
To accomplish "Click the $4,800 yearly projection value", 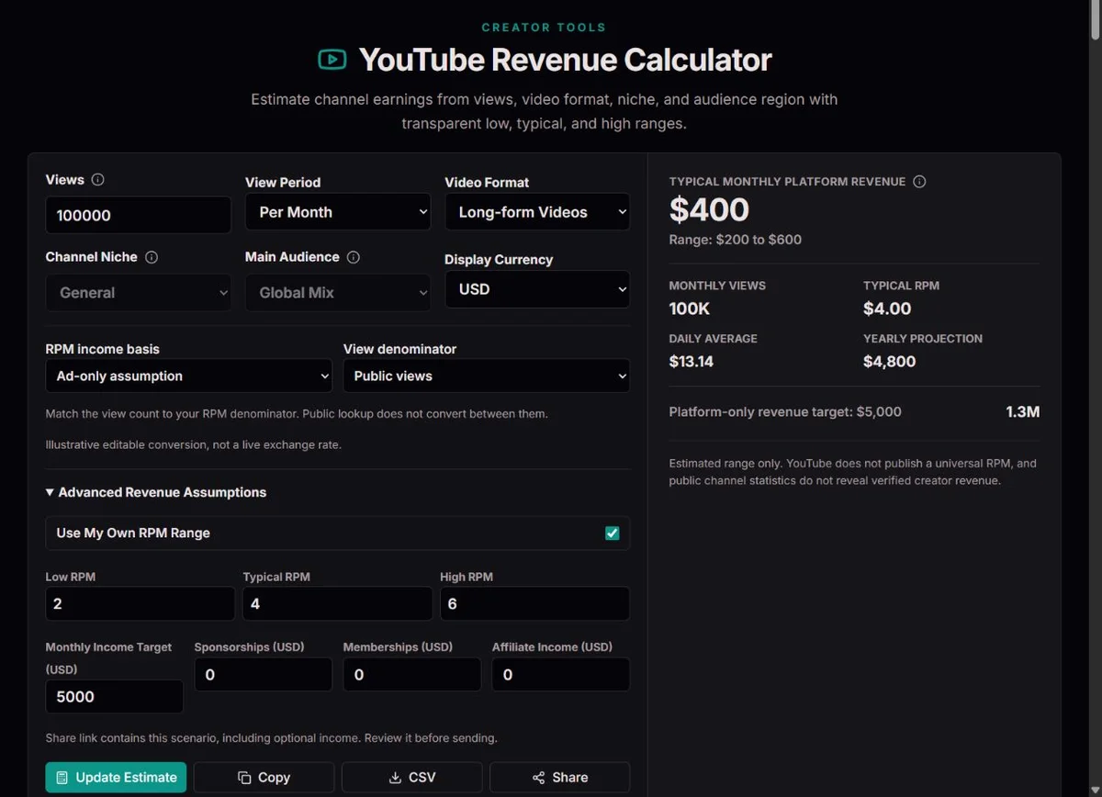I will pos(890,362).
